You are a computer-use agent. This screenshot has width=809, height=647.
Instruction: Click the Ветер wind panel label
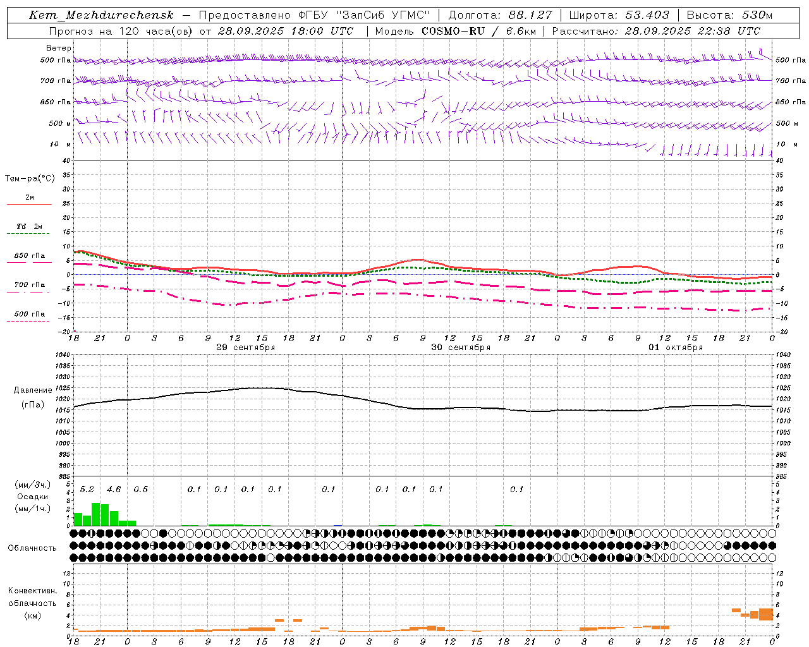tap(59, 48)
